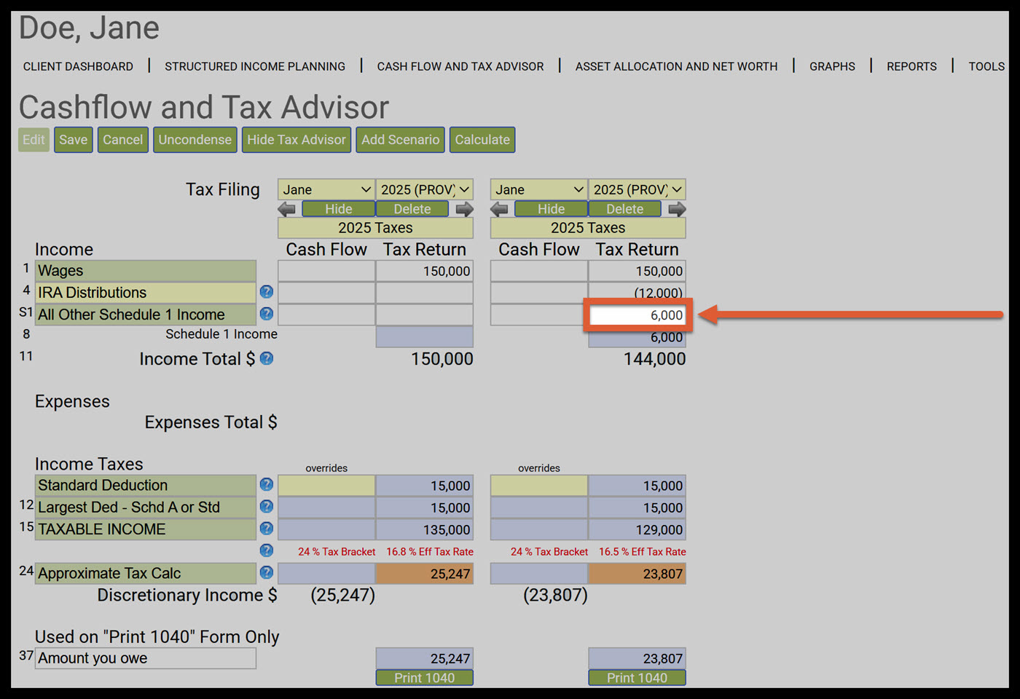This screenshot has width=1020, height=699.
Task: Open help icon beside Approximate Tax Calc
Action: click(x=267, y=573)
